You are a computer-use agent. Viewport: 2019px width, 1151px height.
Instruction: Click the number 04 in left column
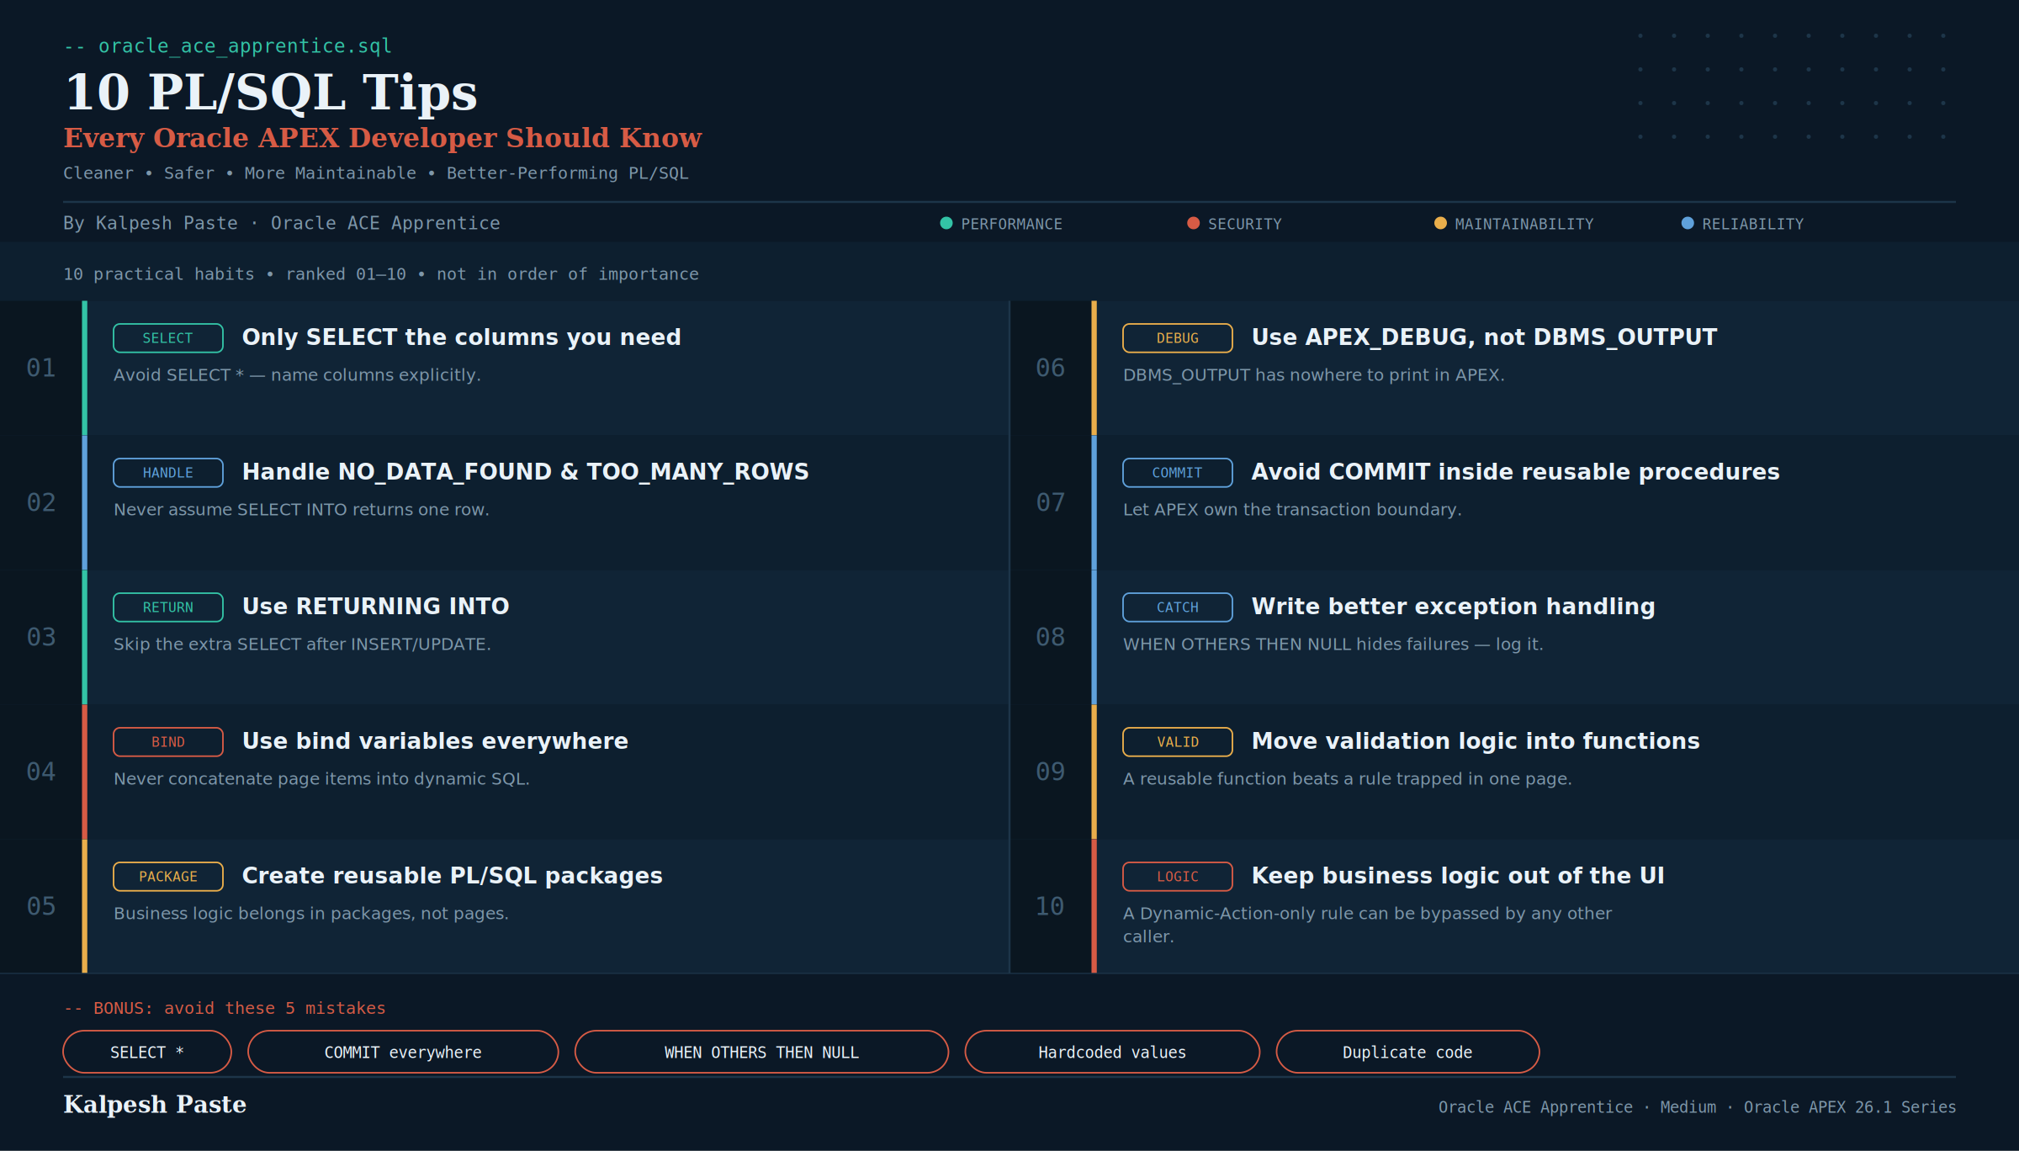tap(41, 772)
